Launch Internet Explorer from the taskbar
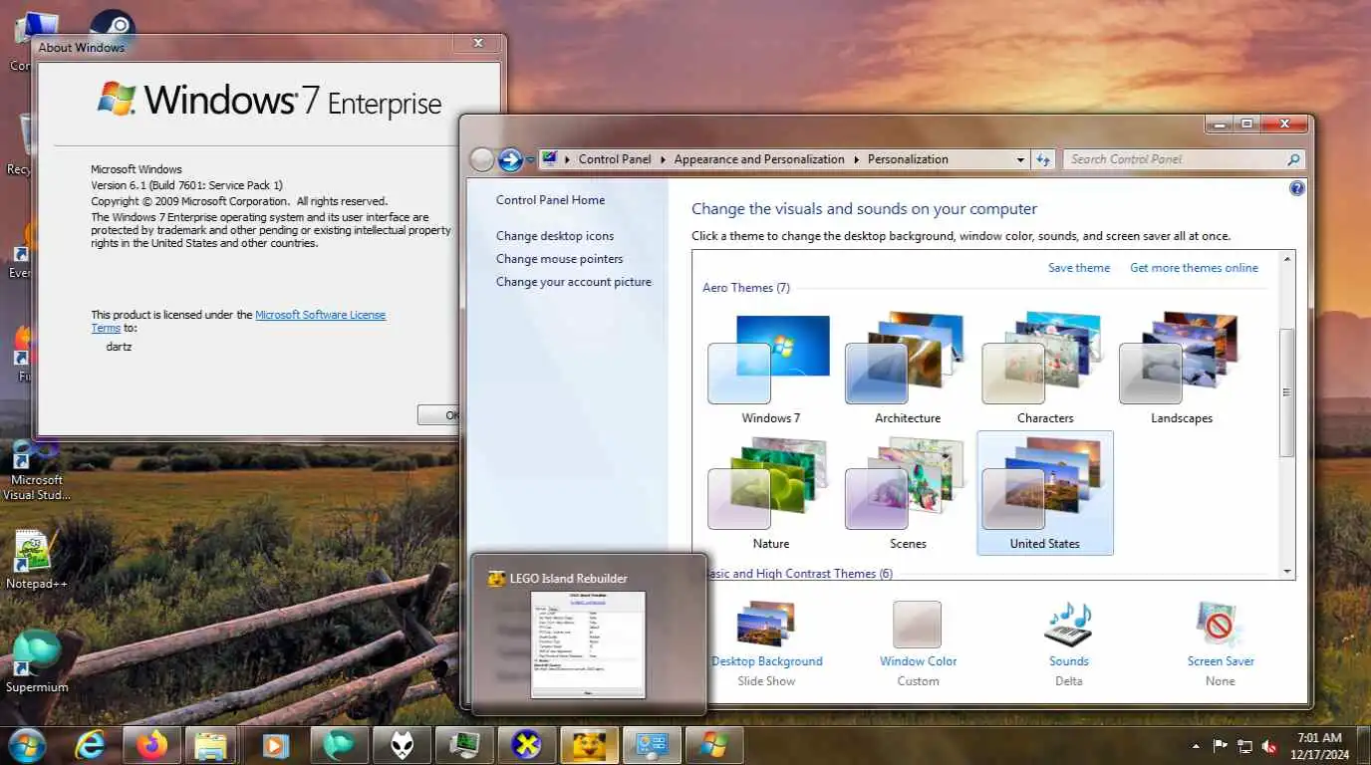Screen dimensions: 1371x765 pos(91,745)
